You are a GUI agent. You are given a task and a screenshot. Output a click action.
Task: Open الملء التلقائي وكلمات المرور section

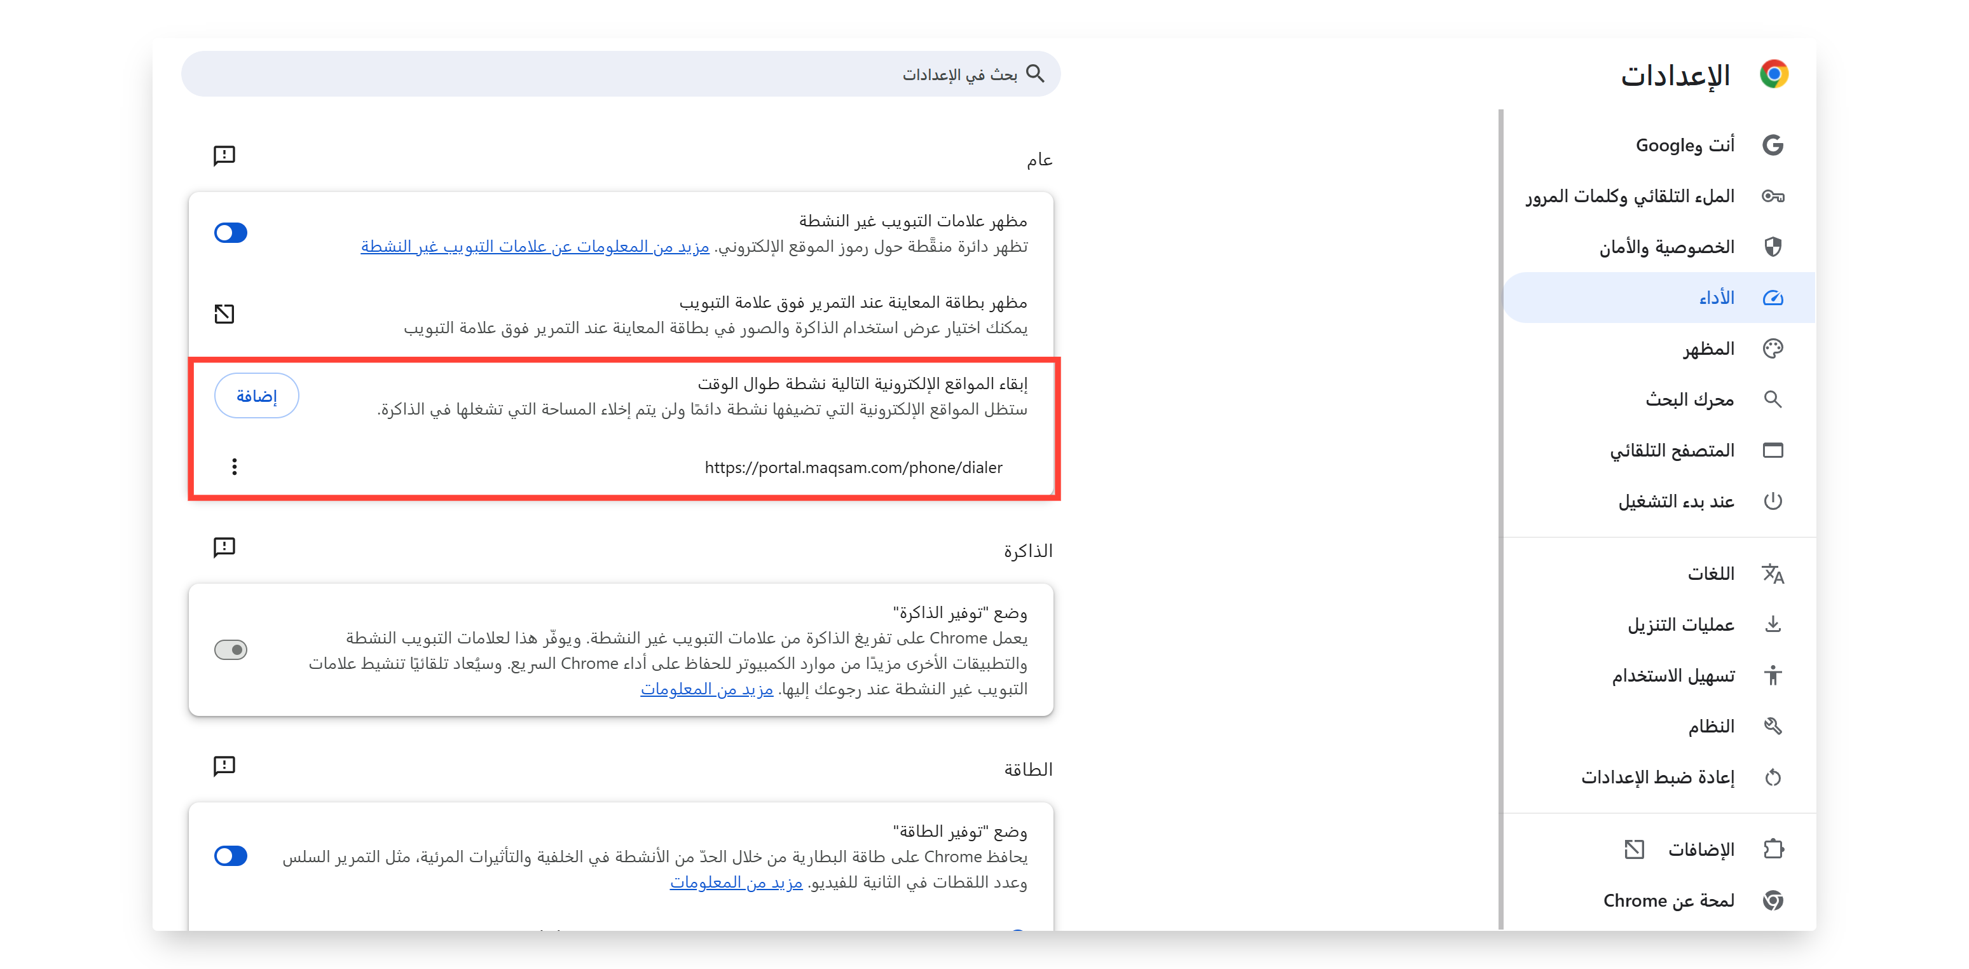click(1659, 196)
